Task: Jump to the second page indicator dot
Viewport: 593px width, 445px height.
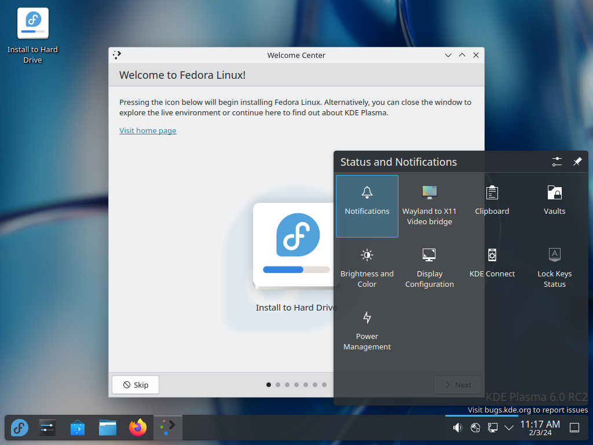Action: [x=278, y=385]
